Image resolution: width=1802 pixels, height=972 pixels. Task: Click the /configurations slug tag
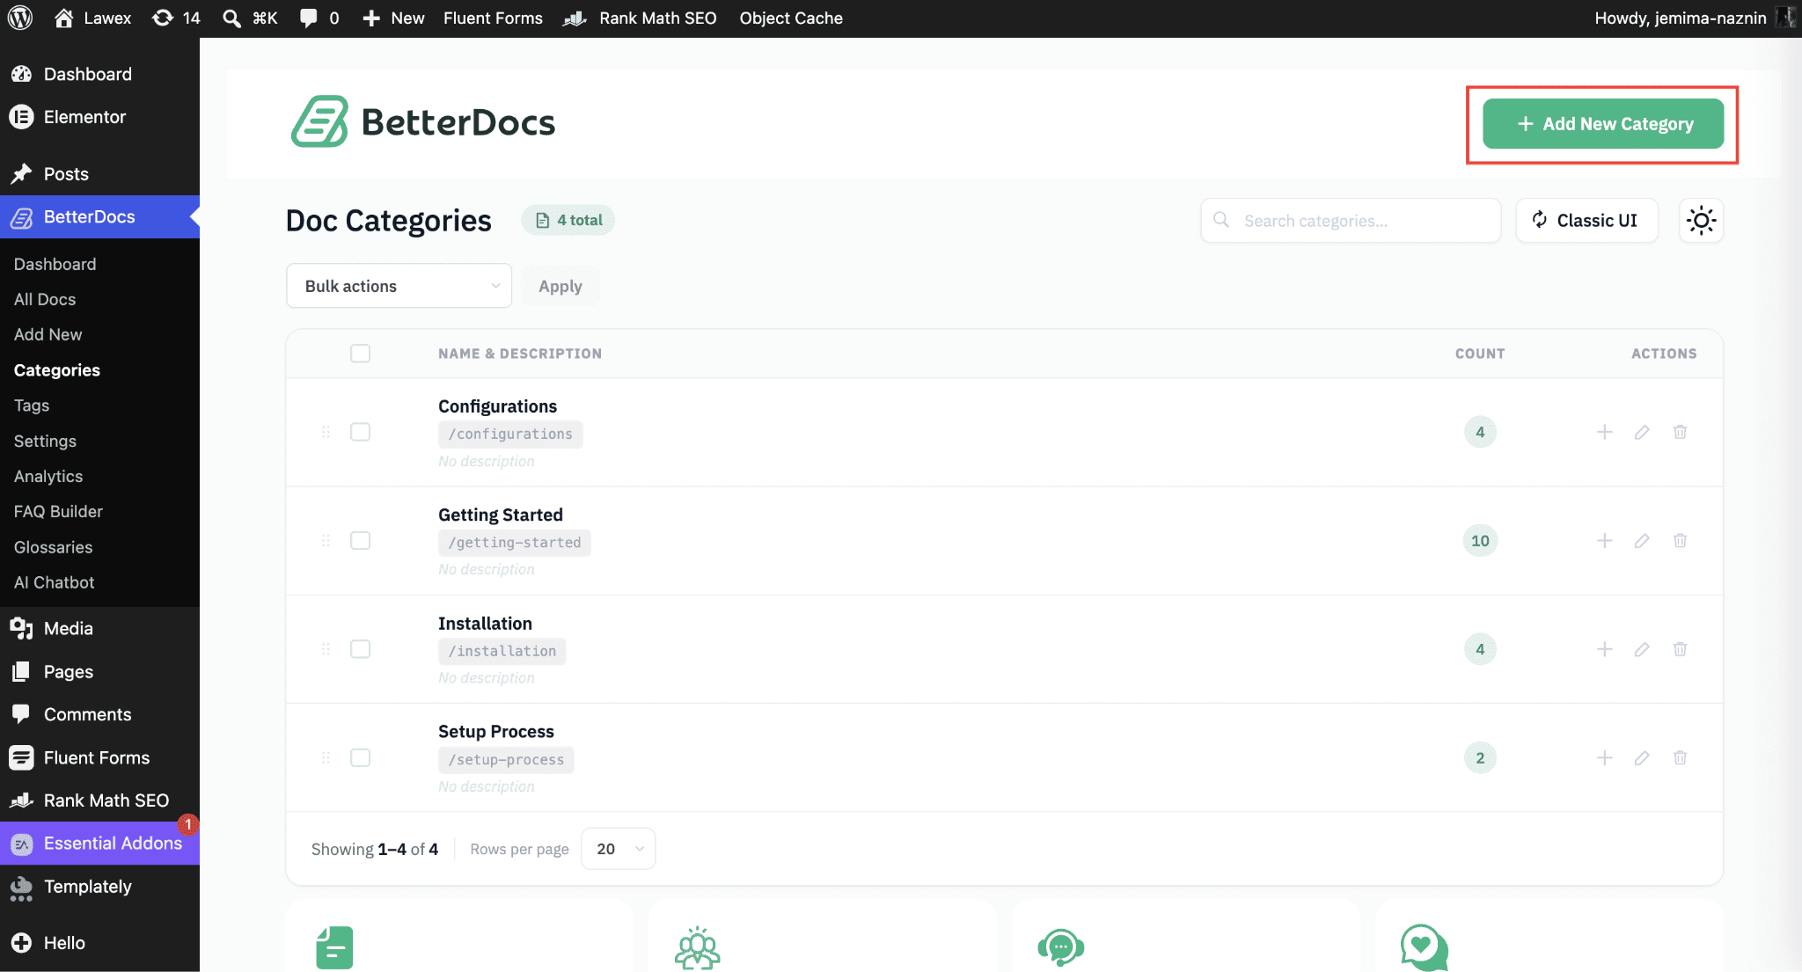coord(510,434)
